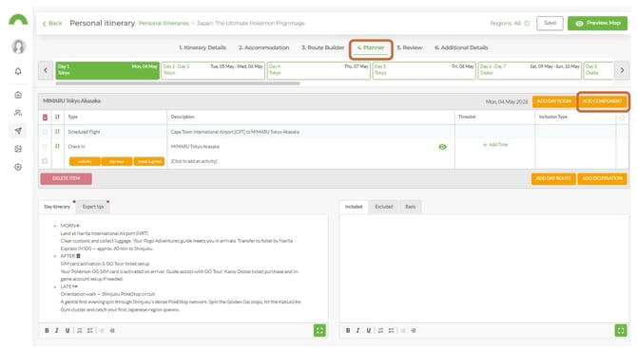Go to 4. Planner step
Screen dimensions: 637x348
click(x=371, y=47)
